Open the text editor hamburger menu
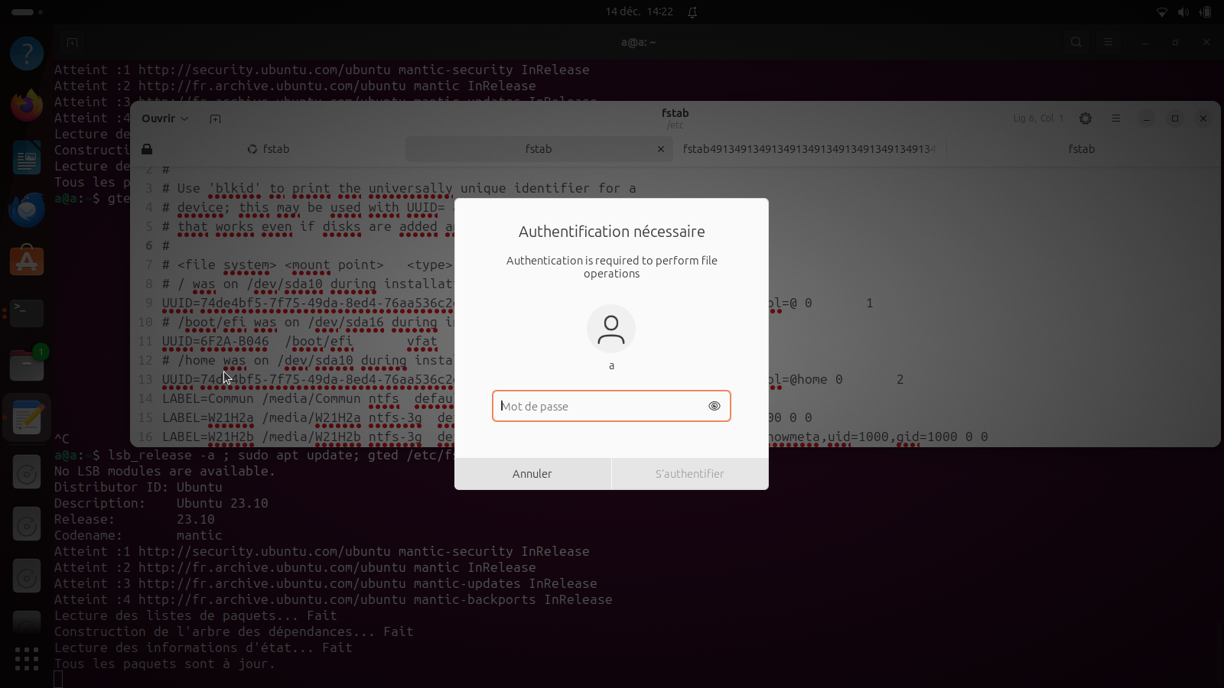Screen dimensions: 1224x688 click(1116, 118)
